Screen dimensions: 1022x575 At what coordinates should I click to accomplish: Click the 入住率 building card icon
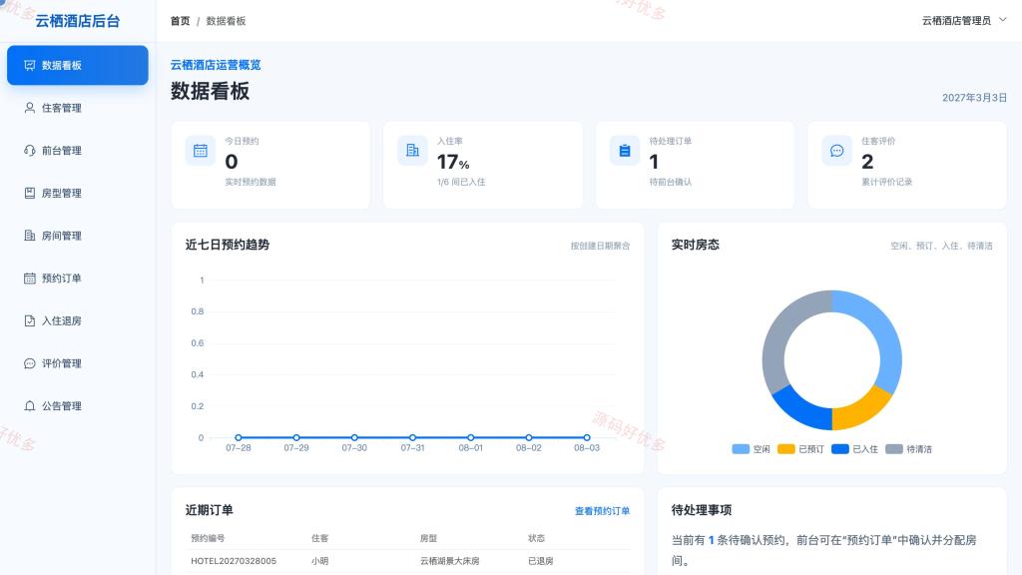tap(412, 151)
